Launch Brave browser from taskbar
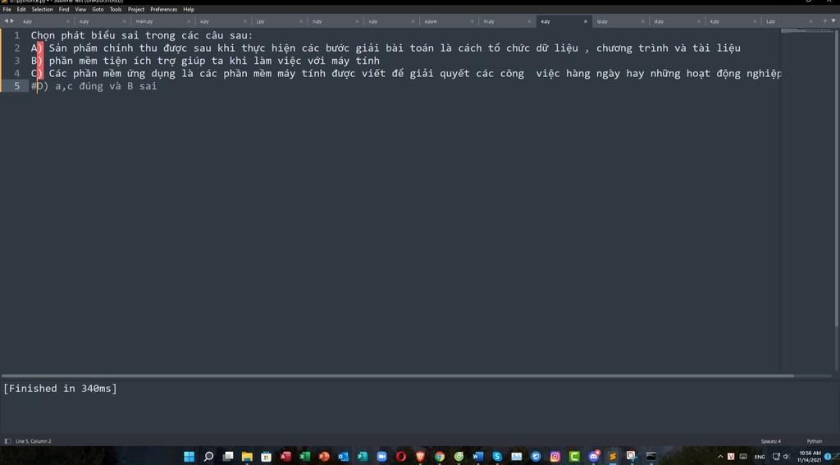Viewport: 840px width, 465px height. 420,457
